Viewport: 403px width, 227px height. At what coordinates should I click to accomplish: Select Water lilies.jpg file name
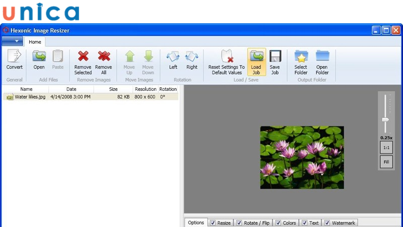coord(30,97)
